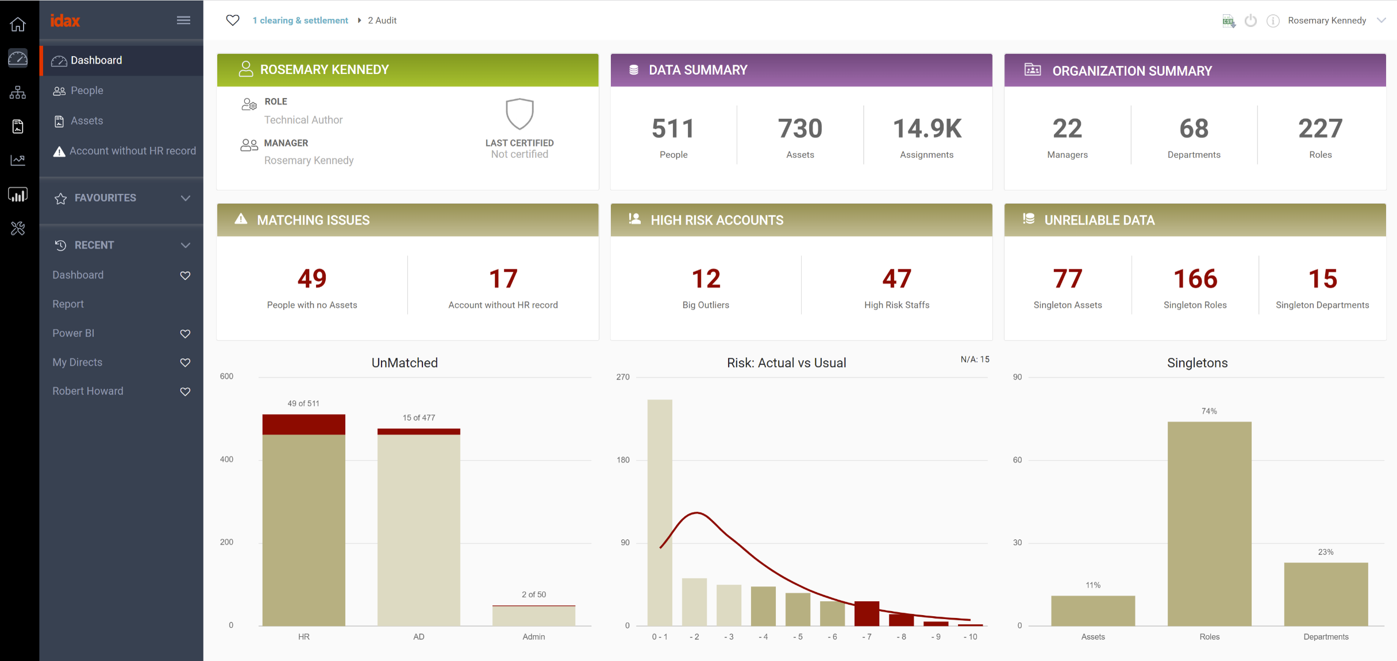Viewport: 1397px width, 661px height.
Task: Open the organization hierarchy icon in rail
Action: 18,92
